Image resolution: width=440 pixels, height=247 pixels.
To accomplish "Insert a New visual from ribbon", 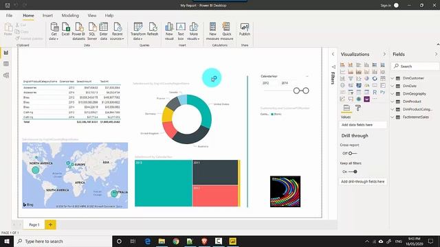I will click(169, 31).
